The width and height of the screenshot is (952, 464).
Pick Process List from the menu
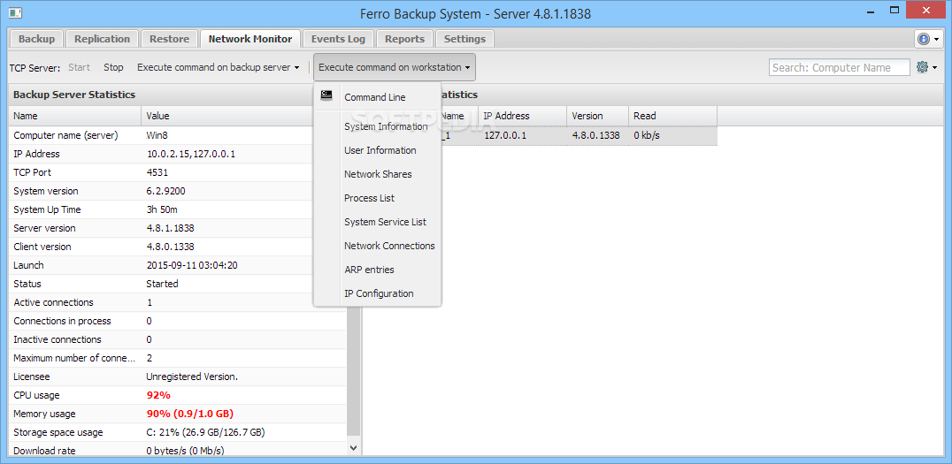[x=377, y=198]
